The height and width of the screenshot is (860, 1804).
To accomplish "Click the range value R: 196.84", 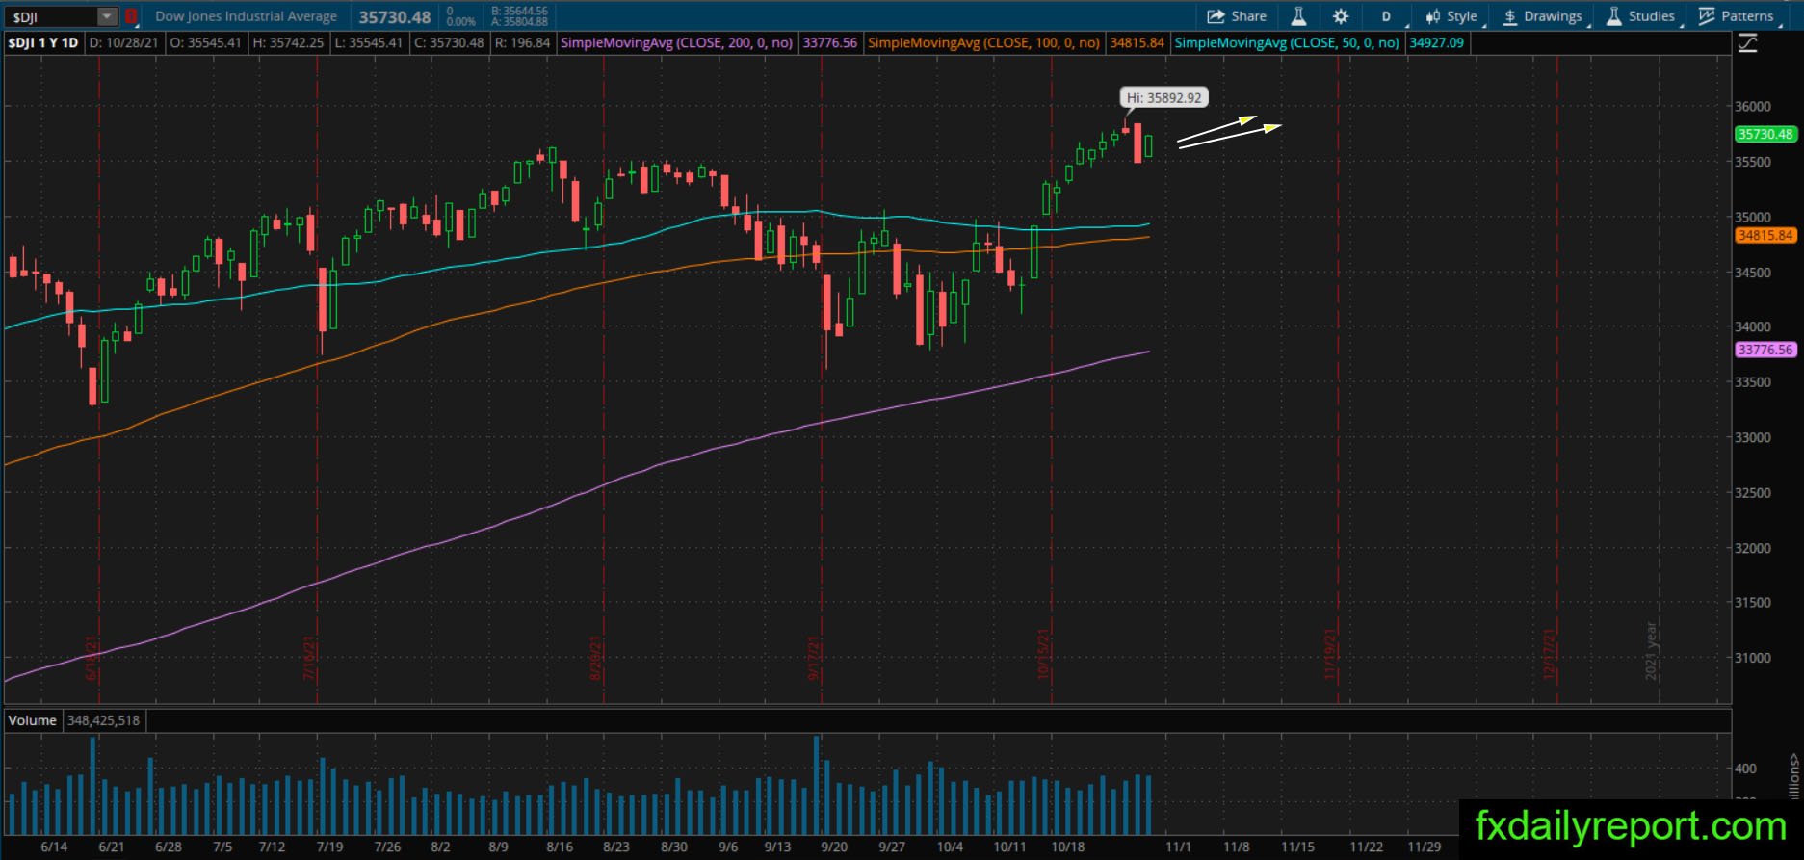I will tap(523, 43).
